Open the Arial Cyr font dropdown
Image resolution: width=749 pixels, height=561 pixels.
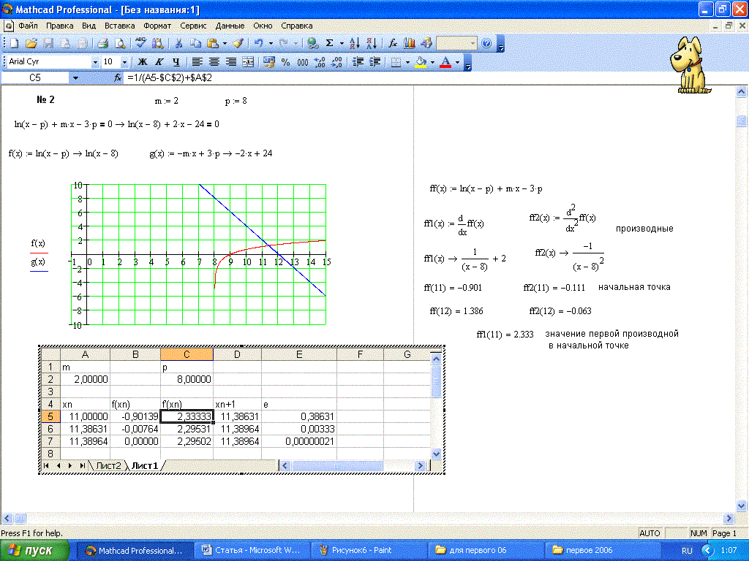click(x=95, y=62)
